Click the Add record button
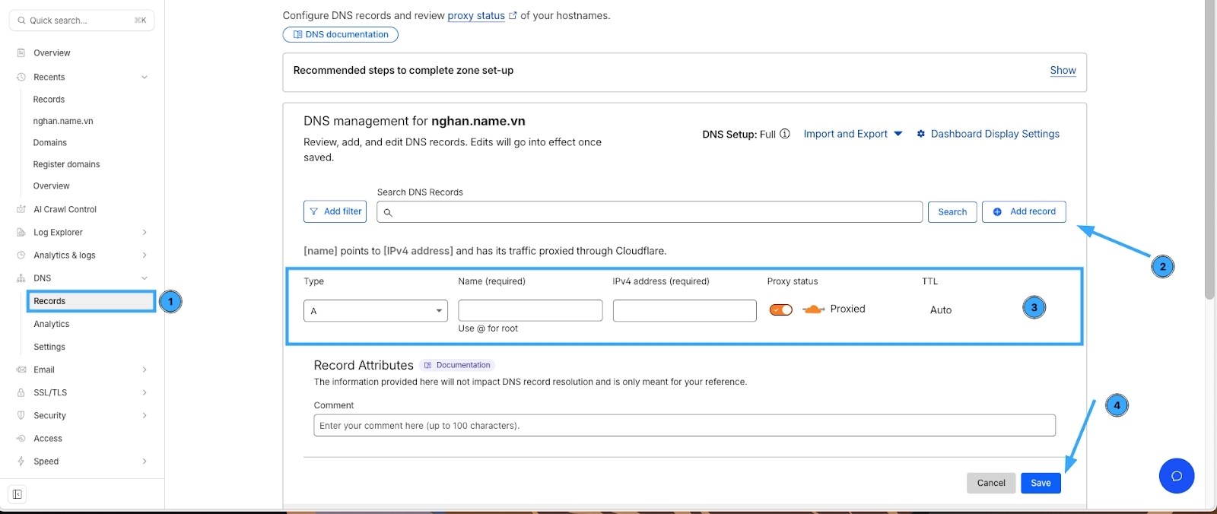This screenshot has height=514, width=1217. [x=1024, y=211]
